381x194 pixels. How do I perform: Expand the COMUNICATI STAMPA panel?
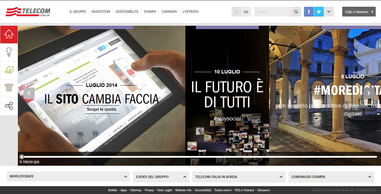point(331,177)
